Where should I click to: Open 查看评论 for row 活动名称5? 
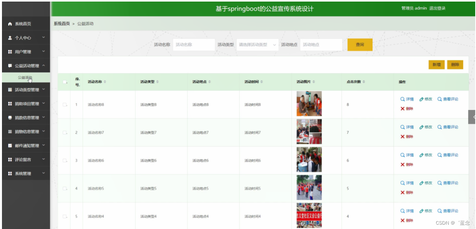pos(448,183)
